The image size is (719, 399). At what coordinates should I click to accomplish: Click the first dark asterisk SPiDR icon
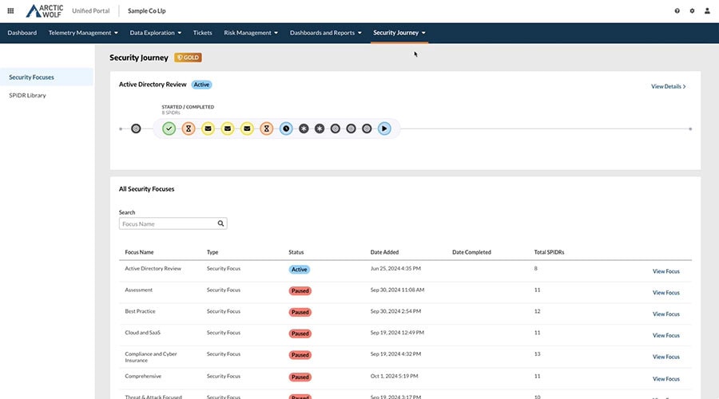pyautogui.click(x=304, y=128)
